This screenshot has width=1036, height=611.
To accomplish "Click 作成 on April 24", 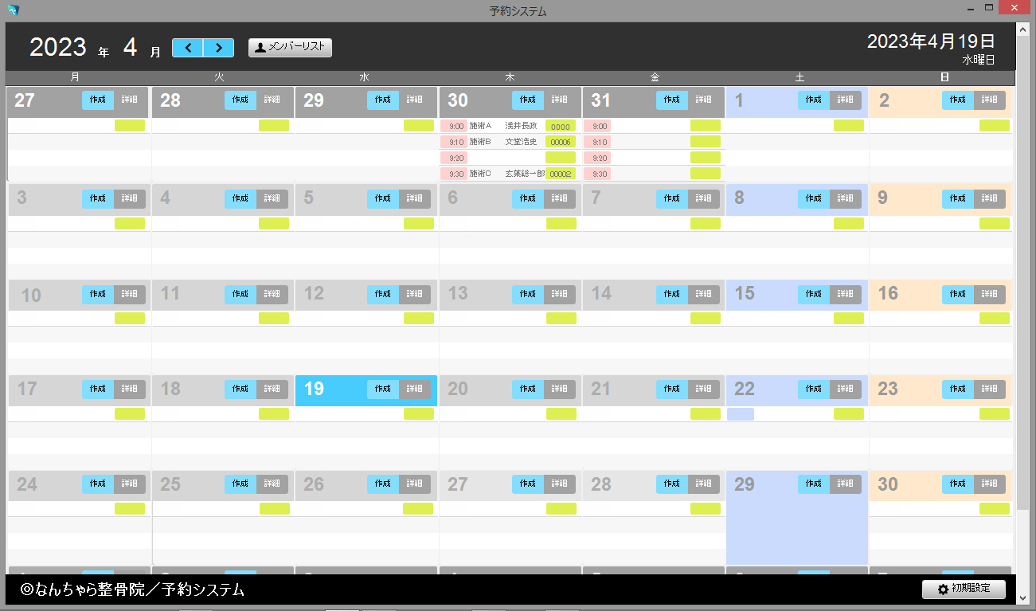I will pyautogui.click(x=98, y=484).
